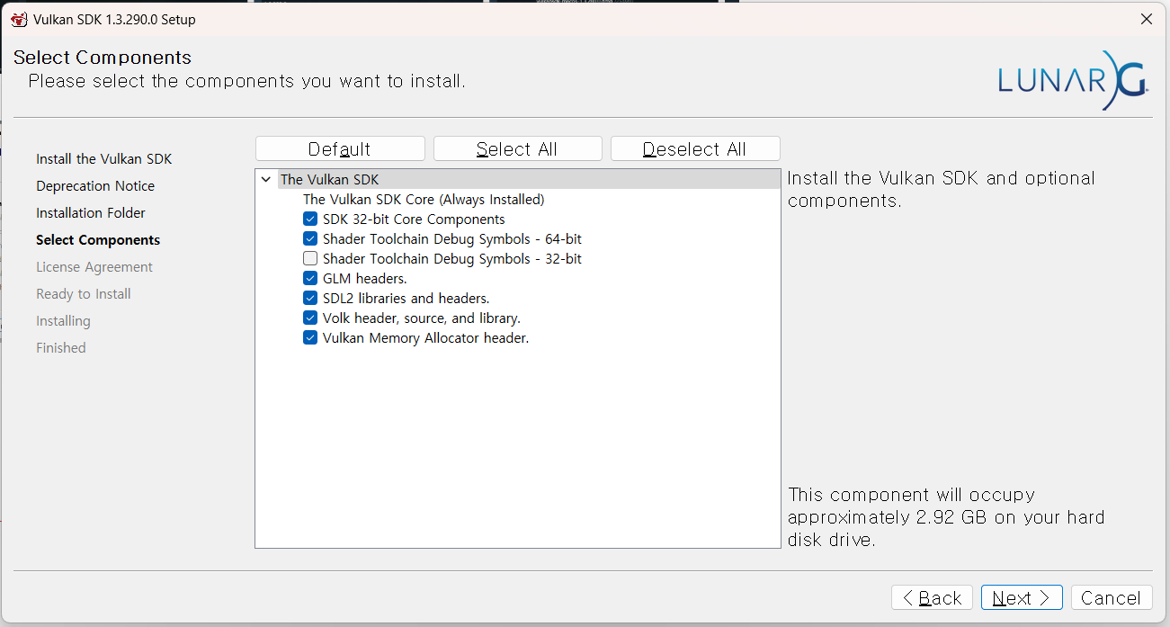Click the LunarG logo
Screen dimensions: 1170x627
tap(1073, 80)
